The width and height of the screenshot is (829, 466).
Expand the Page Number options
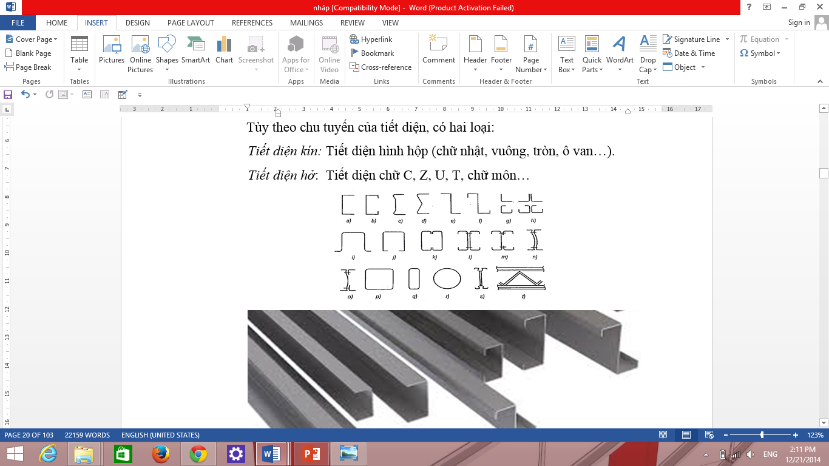(x=531, y=54)
